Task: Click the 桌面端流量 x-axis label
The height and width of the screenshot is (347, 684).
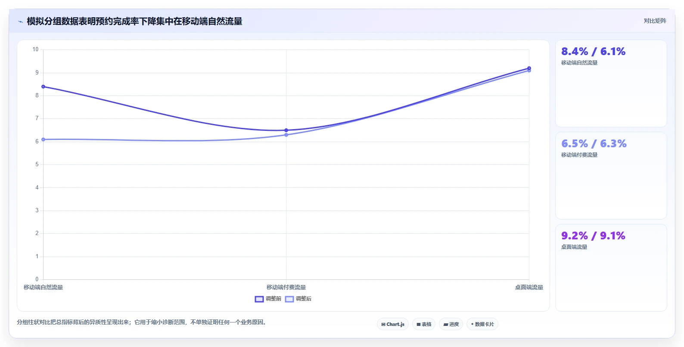Action: pyautogui.click(x=529, y=287)
